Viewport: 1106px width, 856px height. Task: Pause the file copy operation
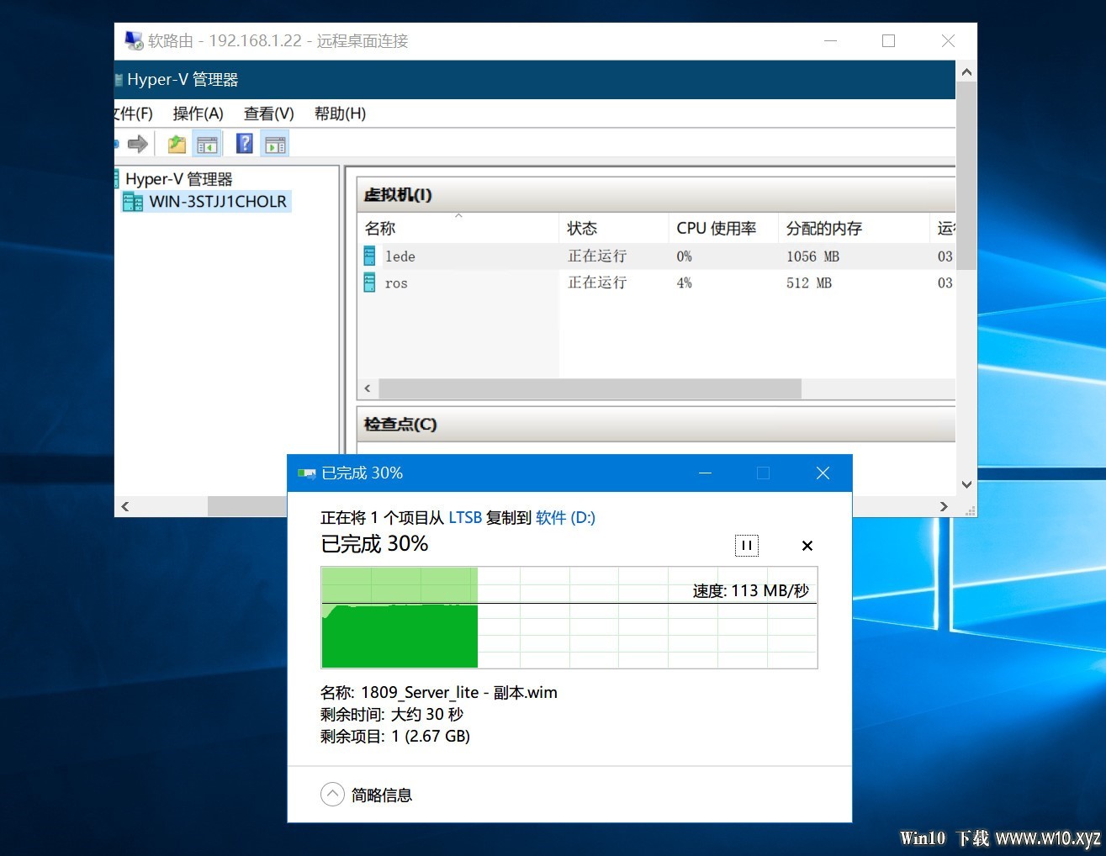pos(747,546)
